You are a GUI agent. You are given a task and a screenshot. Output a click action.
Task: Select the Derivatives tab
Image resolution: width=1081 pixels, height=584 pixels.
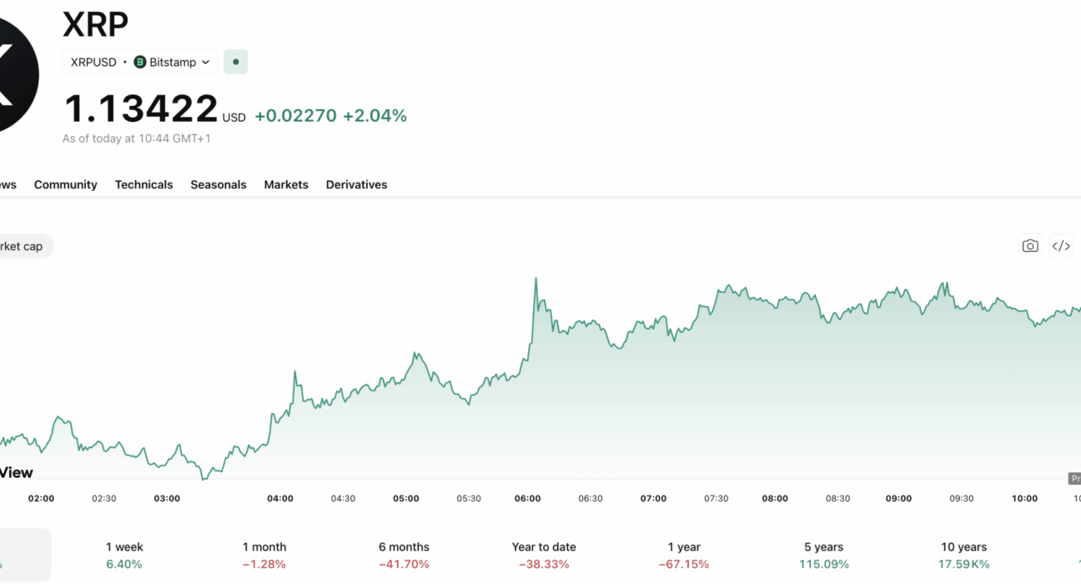357,184
